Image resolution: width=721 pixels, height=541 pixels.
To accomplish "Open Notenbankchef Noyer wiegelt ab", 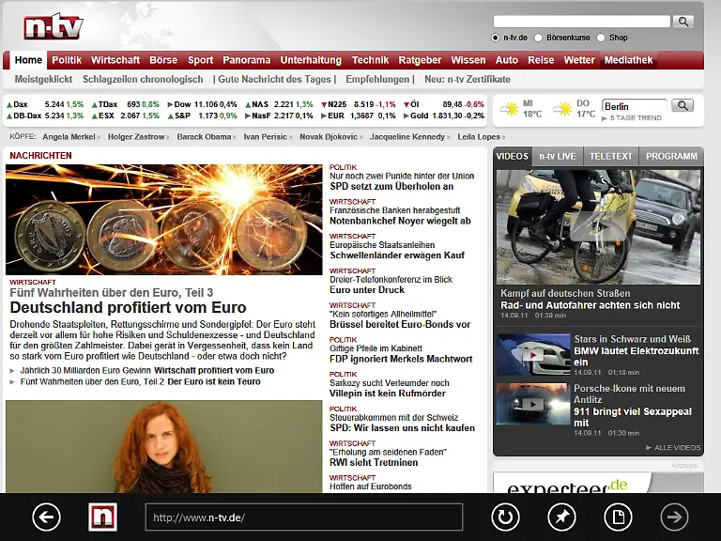I will point(400,221).
